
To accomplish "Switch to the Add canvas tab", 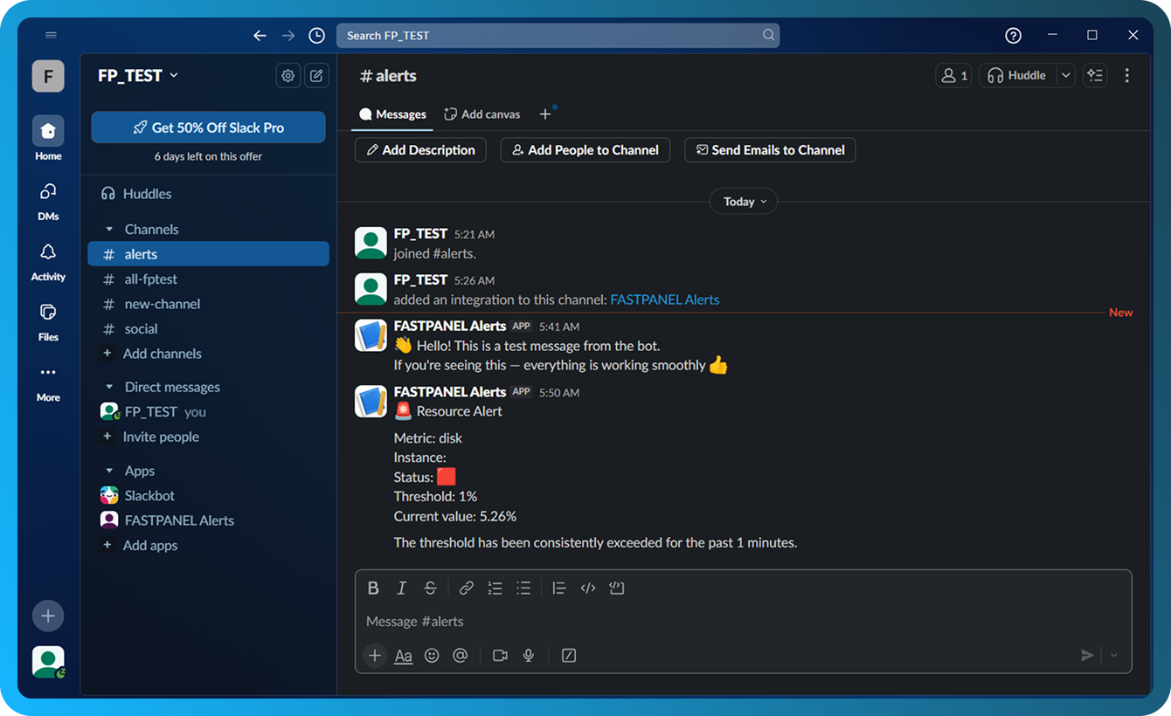I will pyautogui.click(x=482, y=114).
